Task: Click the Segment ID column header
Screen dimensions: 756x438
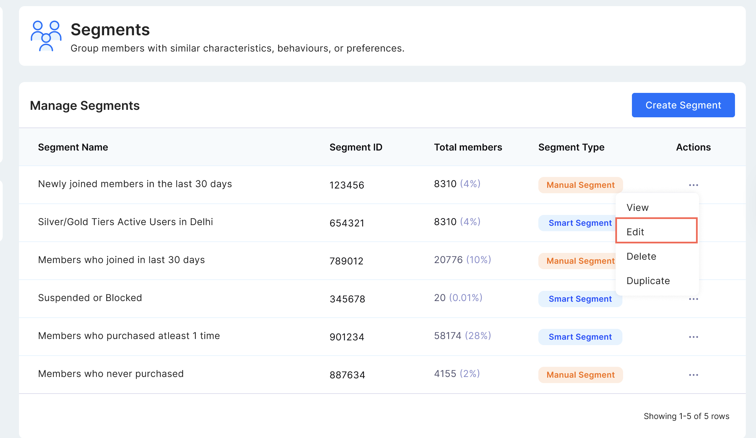Action: pyautogui.click(x=356, y=147)
